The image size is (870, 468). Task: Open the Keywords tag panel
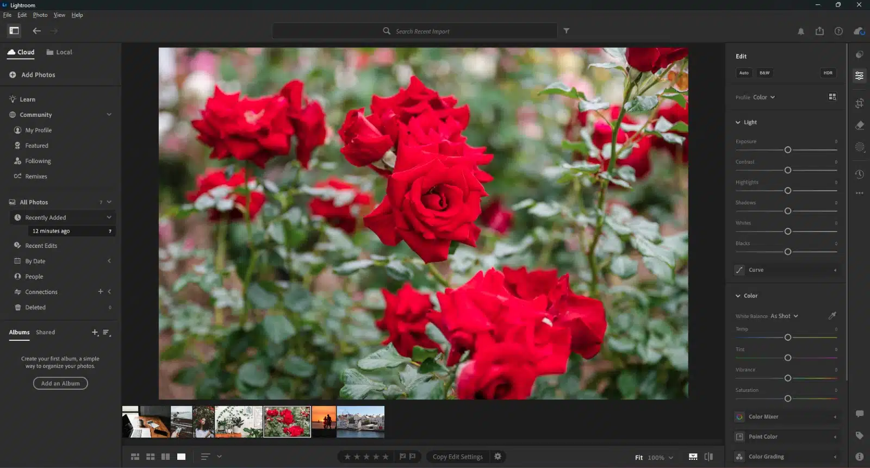click(859, 436)
